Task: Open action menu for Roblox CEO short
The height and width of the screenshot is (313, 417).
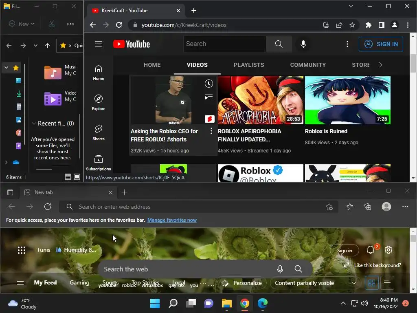Action: pyautogui.click(x=211, y=131)
